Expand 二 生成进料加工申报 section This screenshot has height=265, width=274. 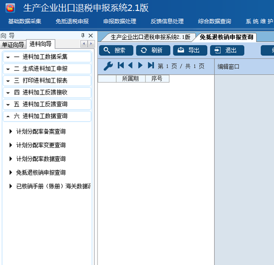[x=47, y=69]
